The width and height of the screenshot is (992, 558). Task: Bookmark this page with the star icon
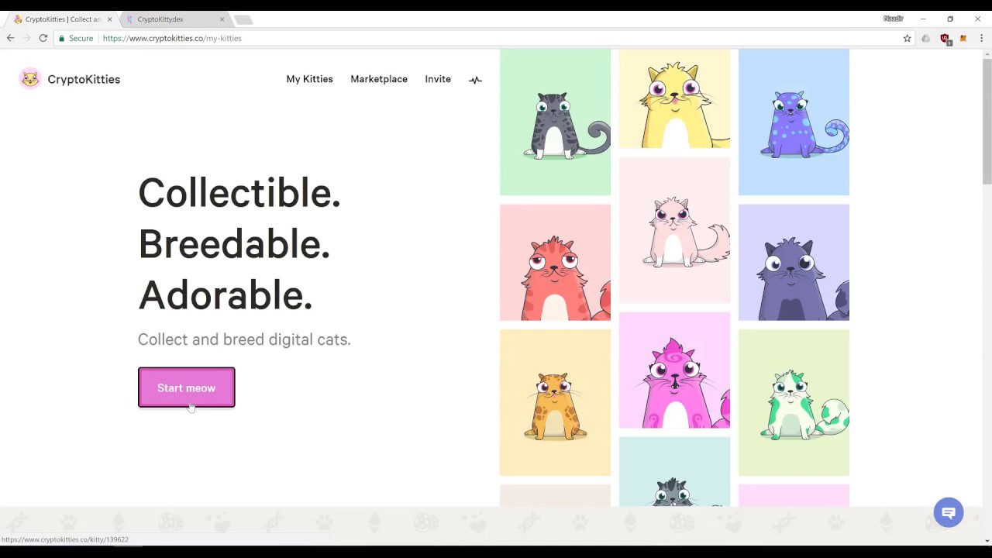(x=907, y=38)
